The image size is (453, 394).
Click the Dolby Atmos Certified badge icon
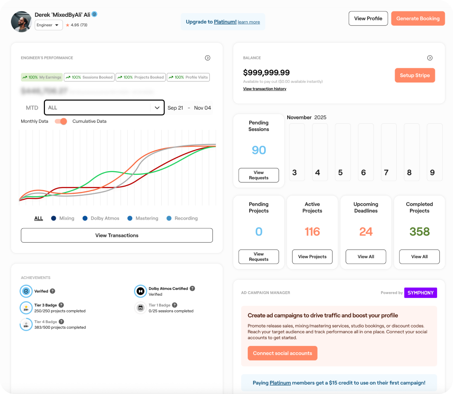[140, 291]
